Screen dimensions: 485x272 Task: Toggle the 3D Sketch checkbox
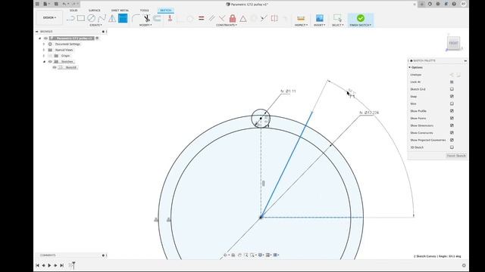452,147
